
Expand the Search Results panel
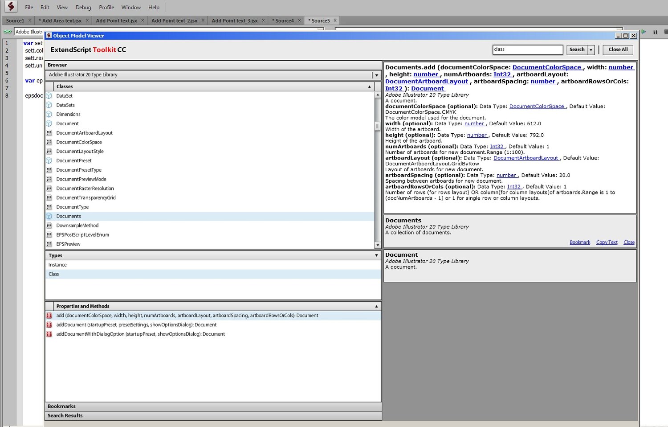click(x=213, y=416)
